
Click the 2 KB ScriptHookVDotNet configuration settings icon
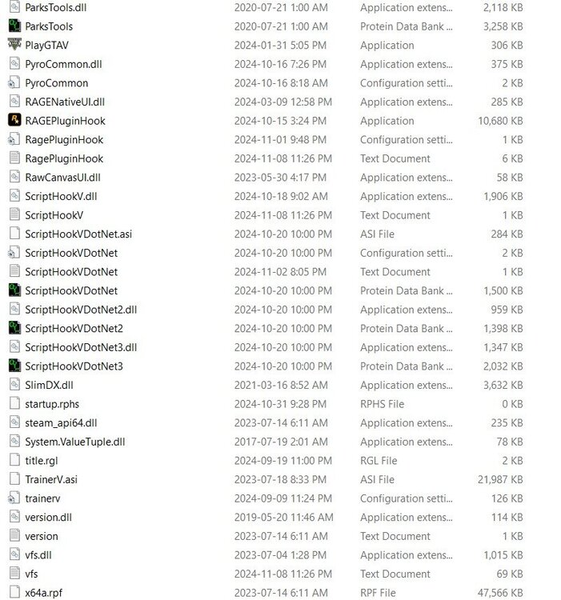tap(14, 252)
